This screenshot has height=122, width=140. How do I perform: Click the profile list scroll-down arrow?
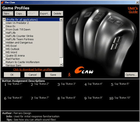pos(61,64)
